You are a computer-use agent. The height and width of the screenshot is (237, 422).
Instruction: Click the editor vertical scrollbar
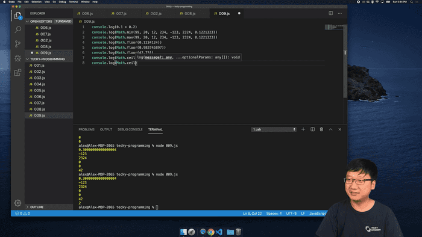click(345, 62)
